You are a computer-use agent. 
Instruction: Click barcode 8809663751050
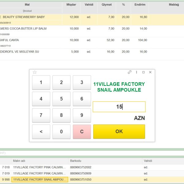(81, 179)
